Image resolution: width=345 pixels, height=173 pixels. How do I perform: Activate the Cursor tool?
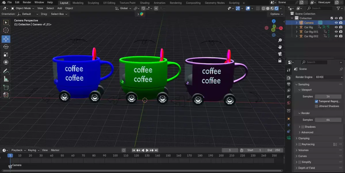6,30
